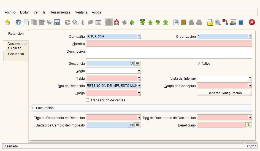
Task: Switch to the Secuencia side tab
Action: [x=16, y=56]
